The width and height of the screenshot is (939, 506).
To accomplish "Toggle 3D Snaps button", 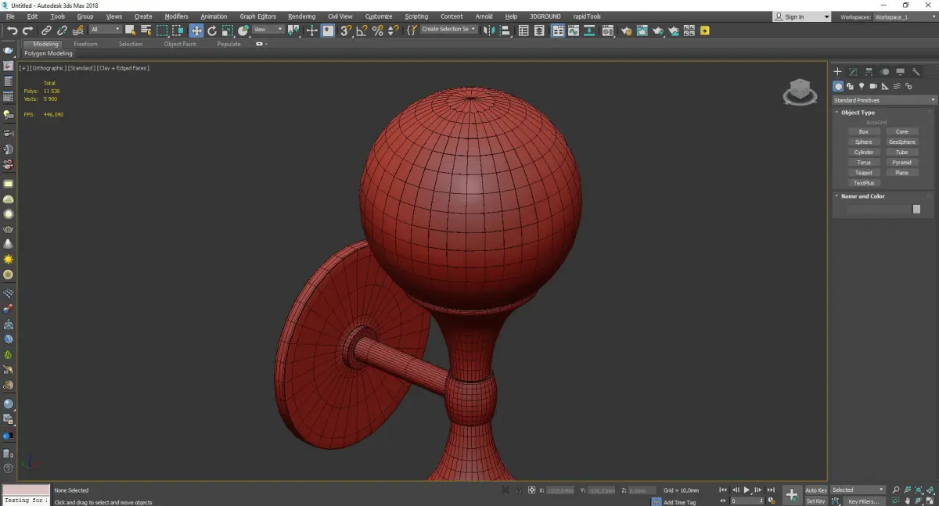I will click(345, 31).
